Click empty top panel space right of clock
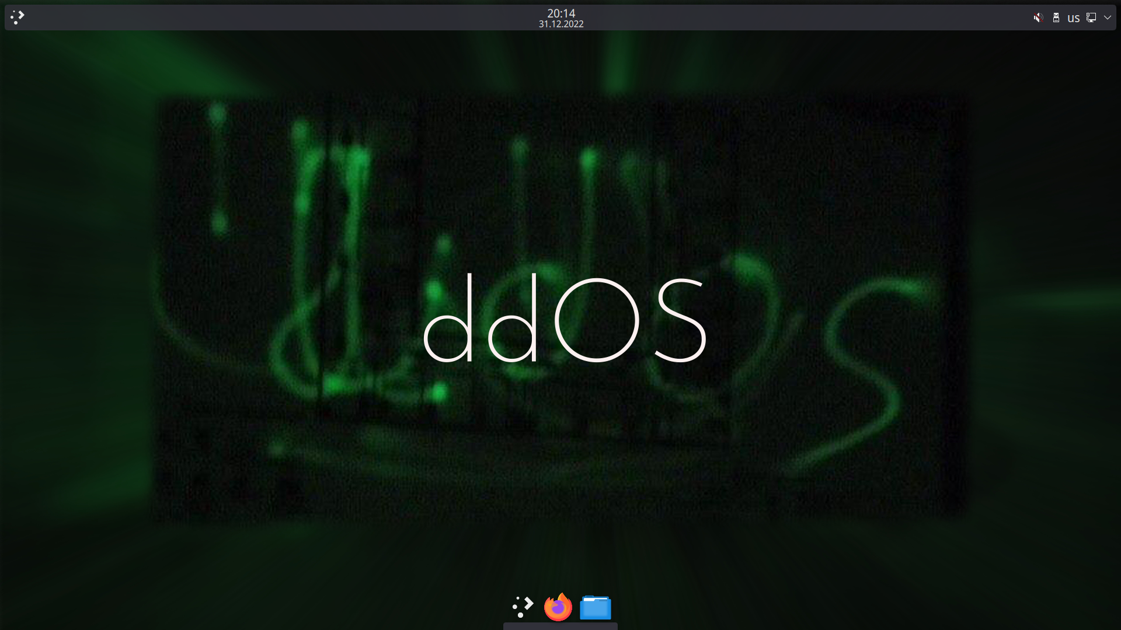The height and width of the screenshot is (630, 1121). click(x=817, y=17)
